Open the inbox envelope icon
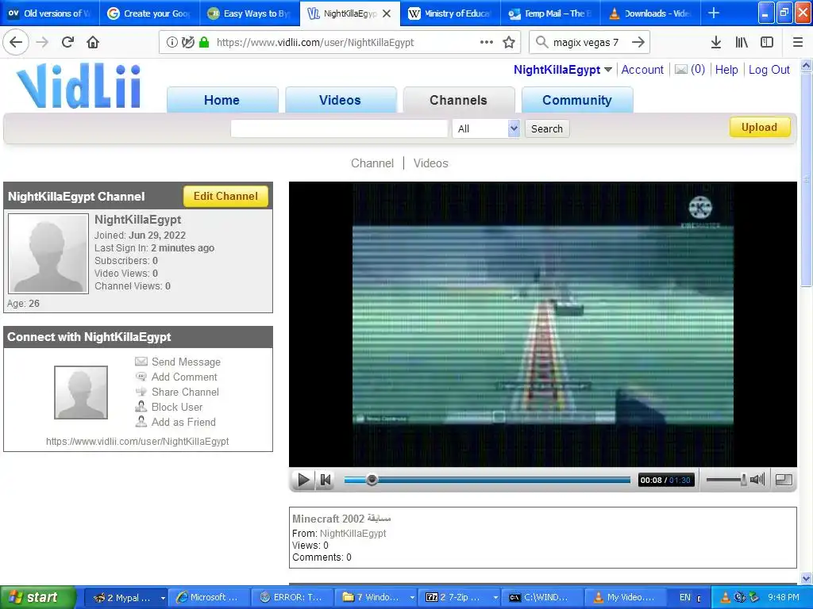This screenshot has width=813, height=609. point(680,70)
